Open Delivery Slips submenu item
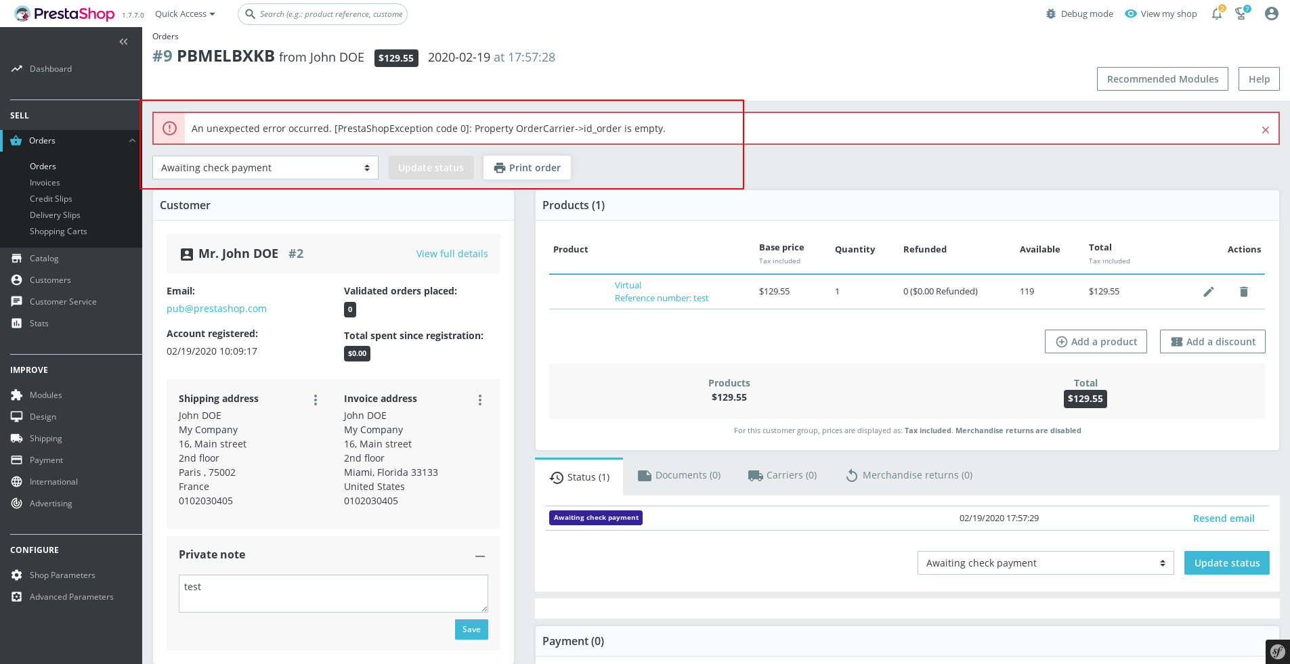Image resolution: width=1290 pixels, height=664 pixels. click(55, 215)
